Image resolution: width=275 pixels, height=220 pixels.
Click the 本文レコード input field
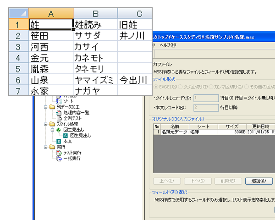[206, 108]
